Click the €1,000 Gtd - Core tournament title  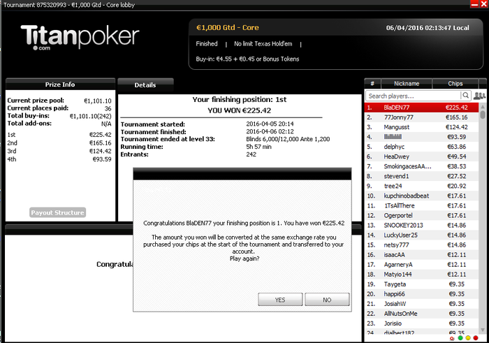[228, 27]
